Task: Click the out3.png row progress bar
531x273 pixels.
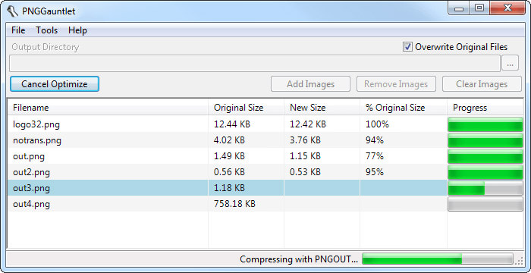Action: (485, 188)
